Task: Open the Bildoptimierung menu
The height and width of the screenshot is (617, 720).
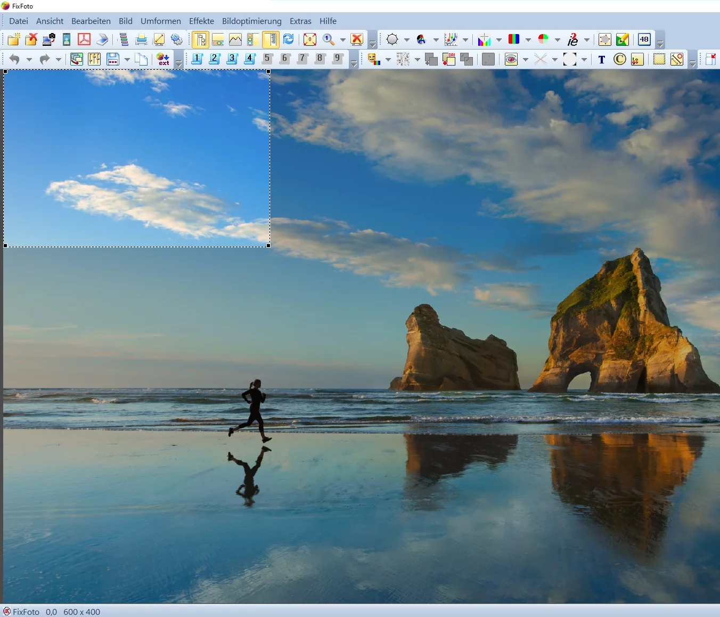Action: coord(252,21)
